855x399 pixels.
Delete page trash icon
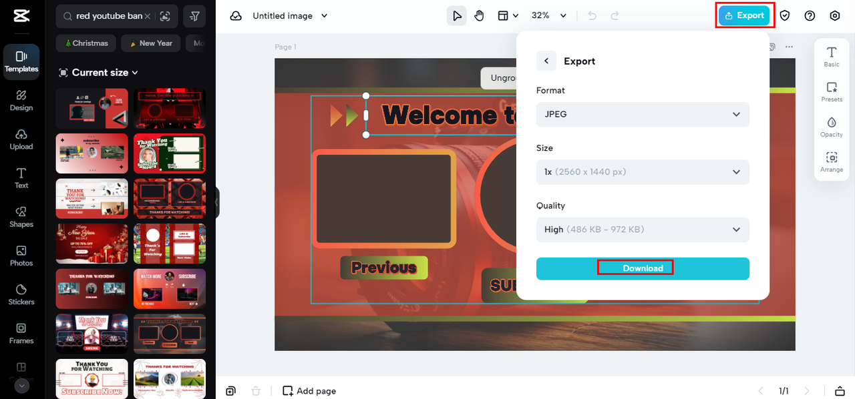coord(255,391)
